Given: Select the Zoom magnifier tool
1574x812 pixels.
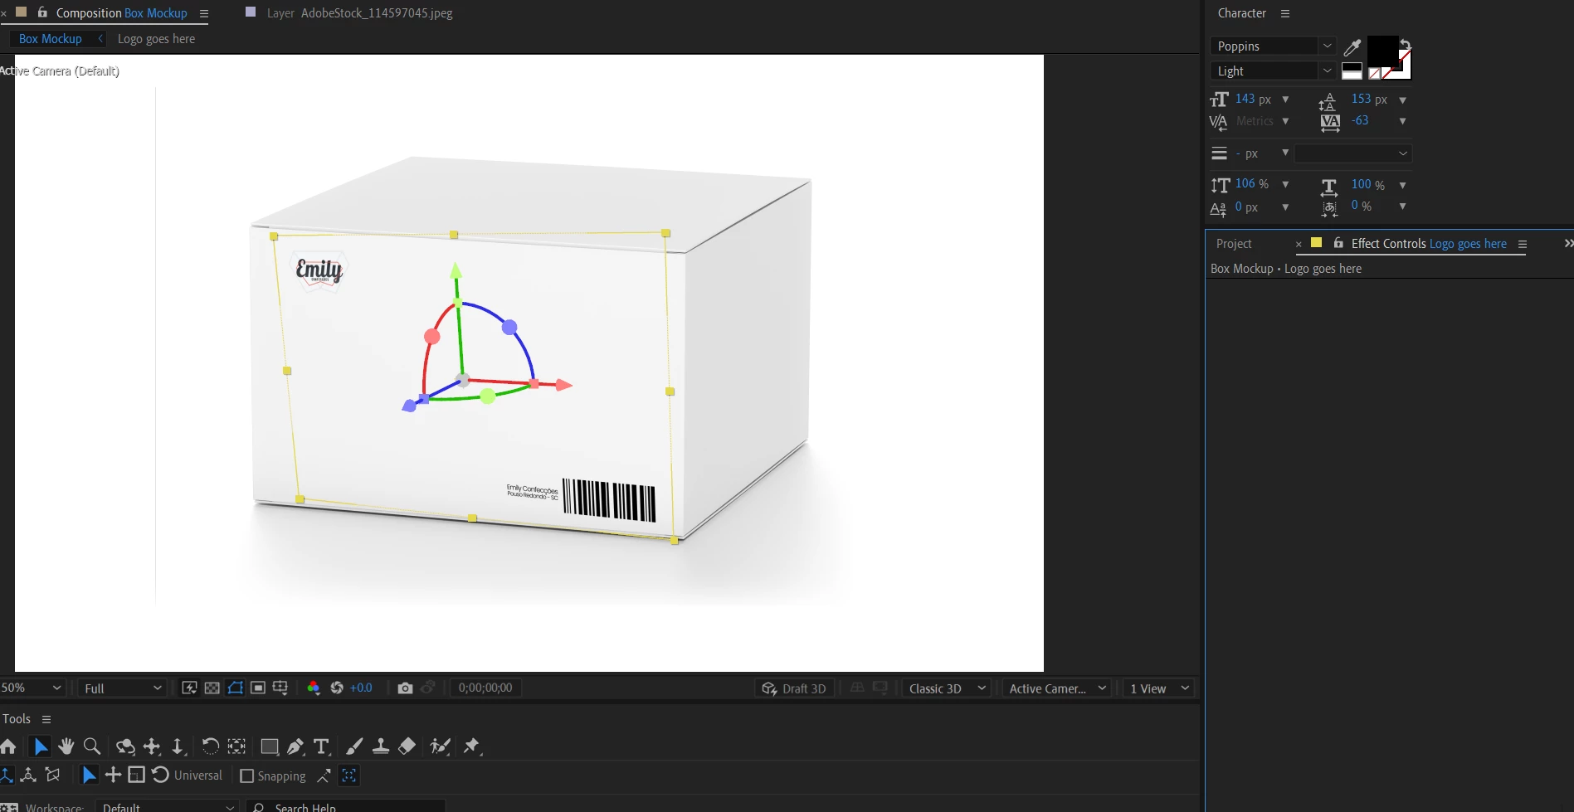Looking at the screenshot, I should (x=92, y=746).
